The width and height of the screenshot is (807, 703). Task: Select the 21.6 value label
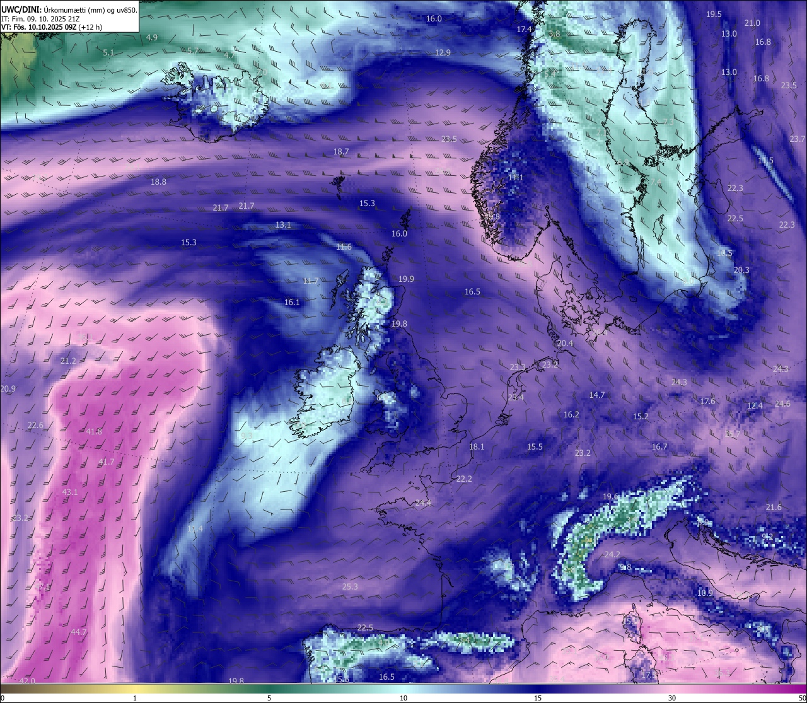point(774,508)
